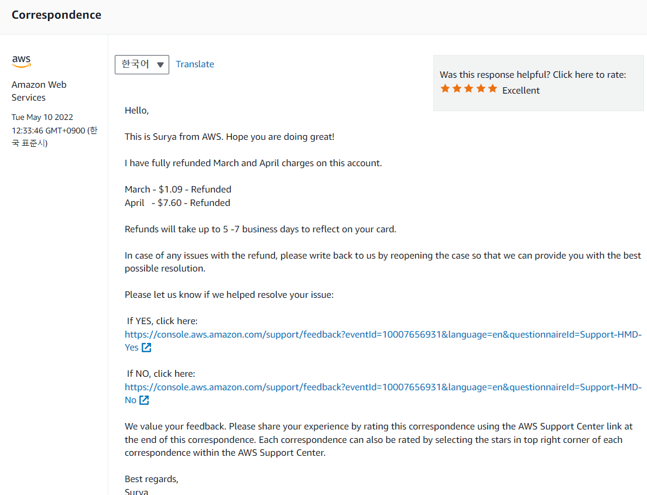Click 'Please let us know if we helped' line
Viewport: 647px width, 495px height.
[x=229, y=295]
